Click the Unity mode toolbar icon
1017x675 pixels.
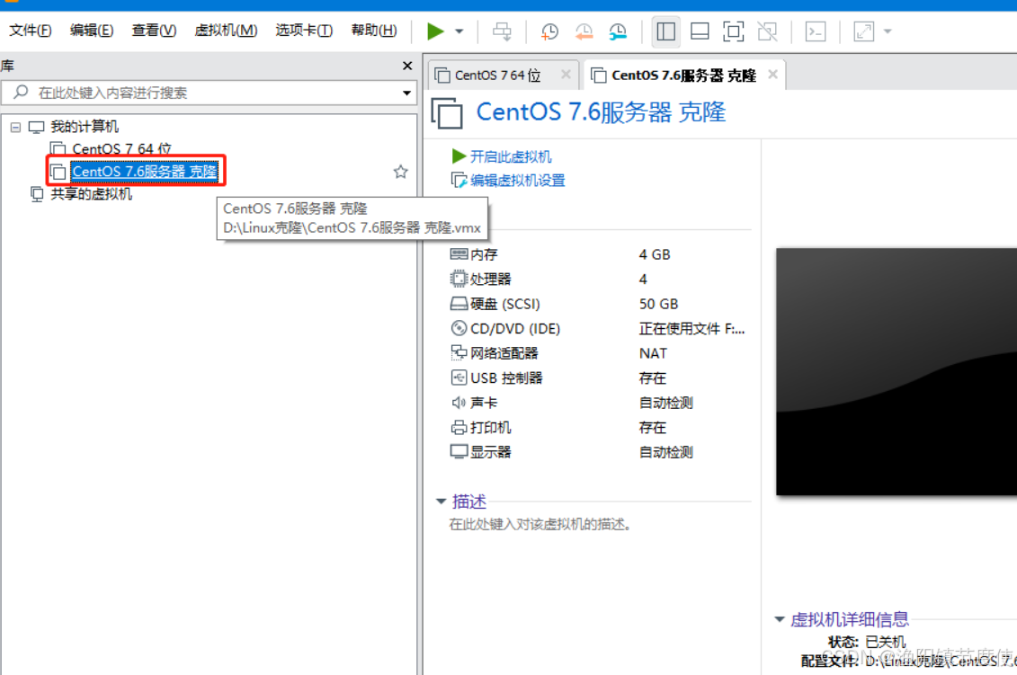(767, 31)
